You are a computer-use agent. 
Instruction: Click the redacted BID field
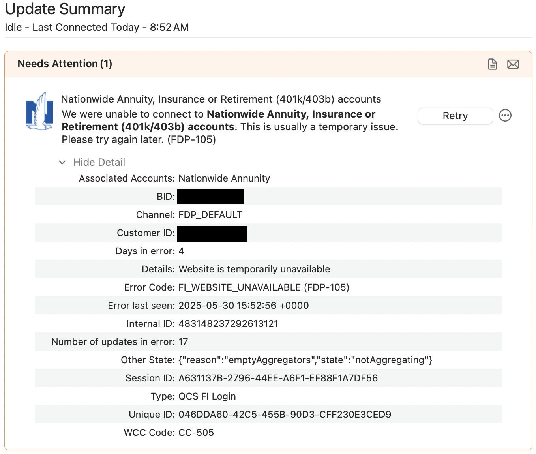click(x=210, y=197)
